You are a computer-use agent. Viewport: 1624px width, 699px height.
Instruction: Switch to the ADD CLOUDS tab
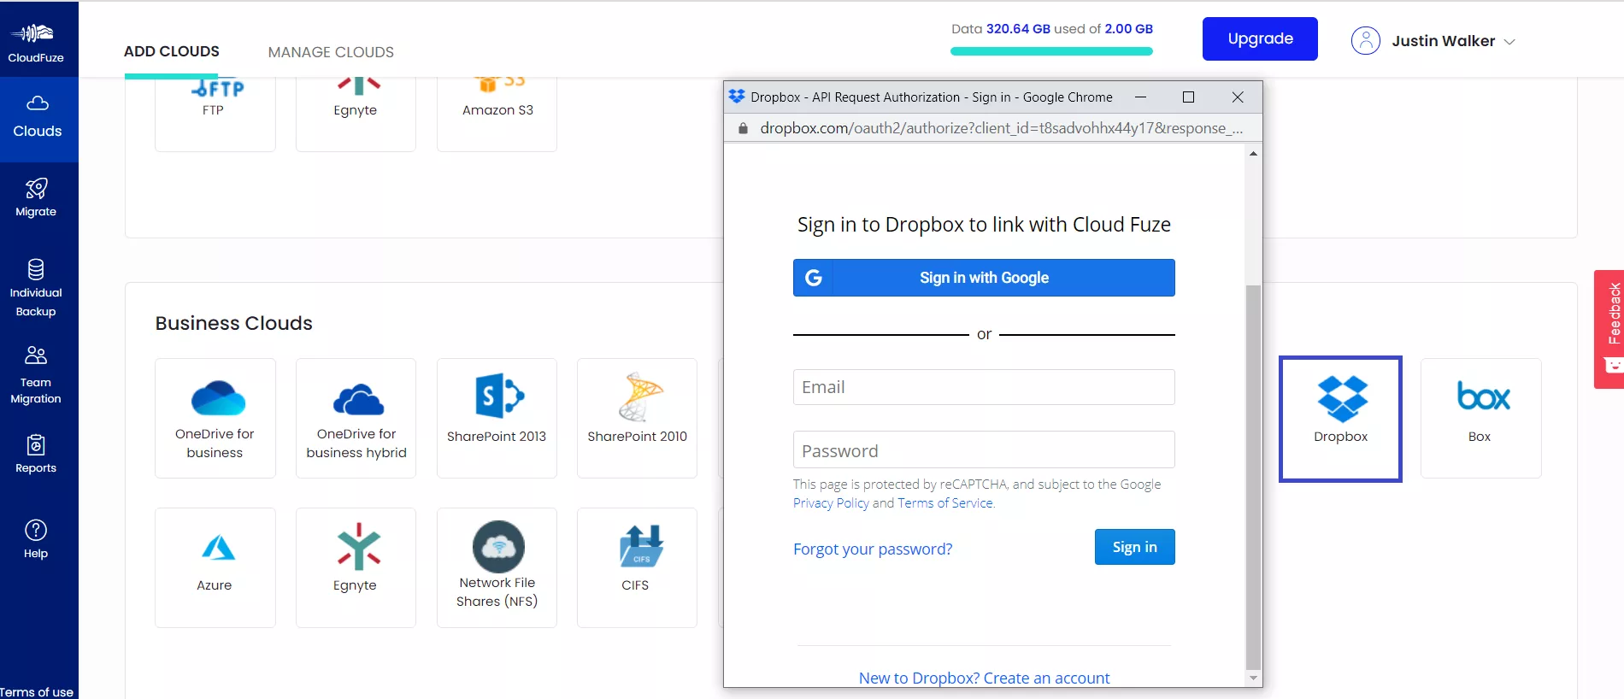[x=172, y=51]
